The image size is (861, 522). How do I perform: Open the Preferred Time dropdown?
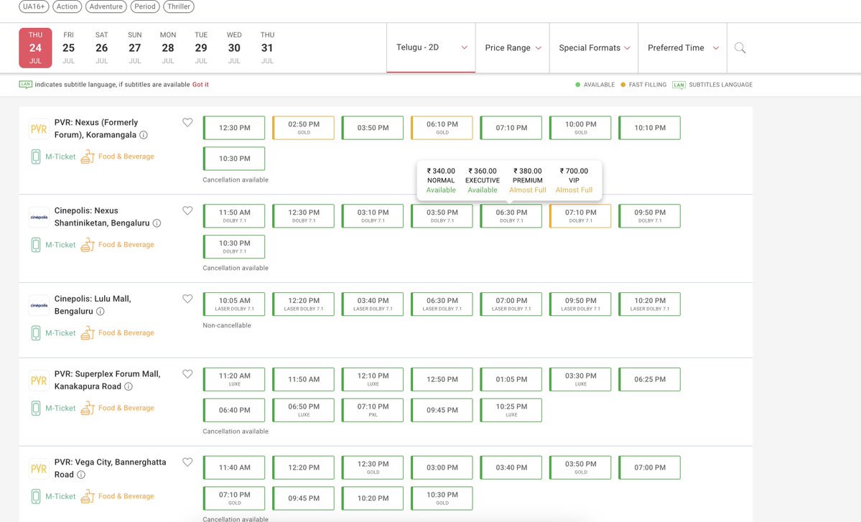(x=682, y=48)
